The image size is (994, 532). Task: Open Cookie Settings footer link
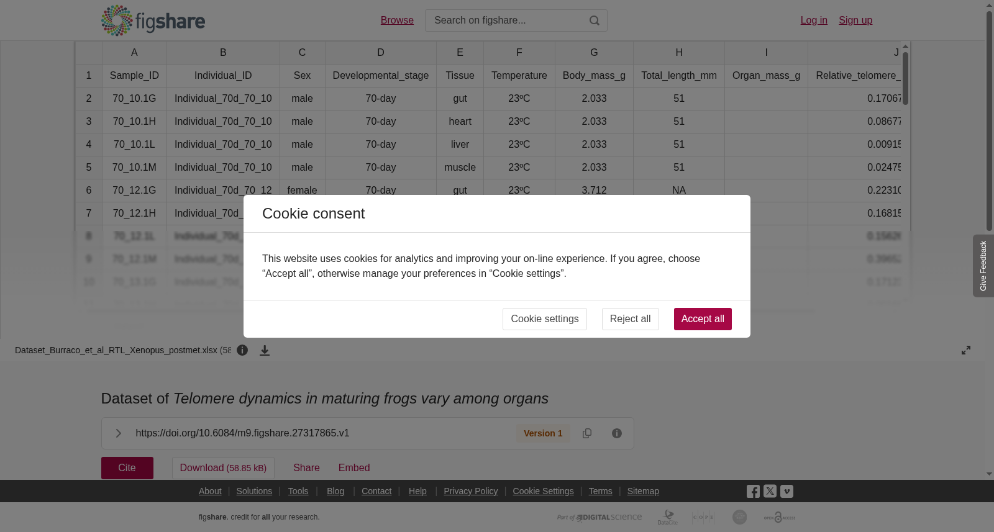[x=543, y=491]
